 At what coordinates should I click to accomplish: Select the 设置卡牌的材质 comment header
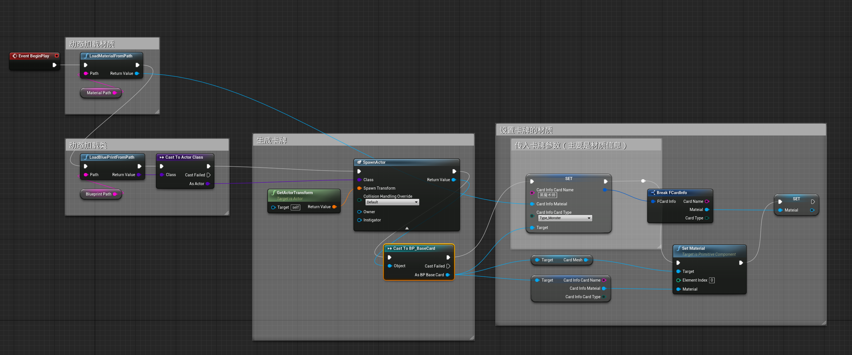click(x=526, y=130)
